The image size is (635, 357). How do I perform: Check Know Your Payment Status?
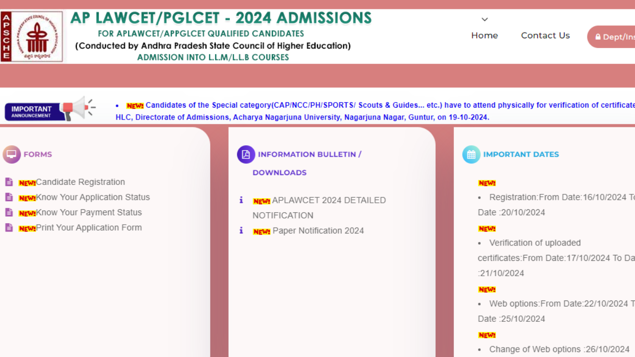(88, 212)
